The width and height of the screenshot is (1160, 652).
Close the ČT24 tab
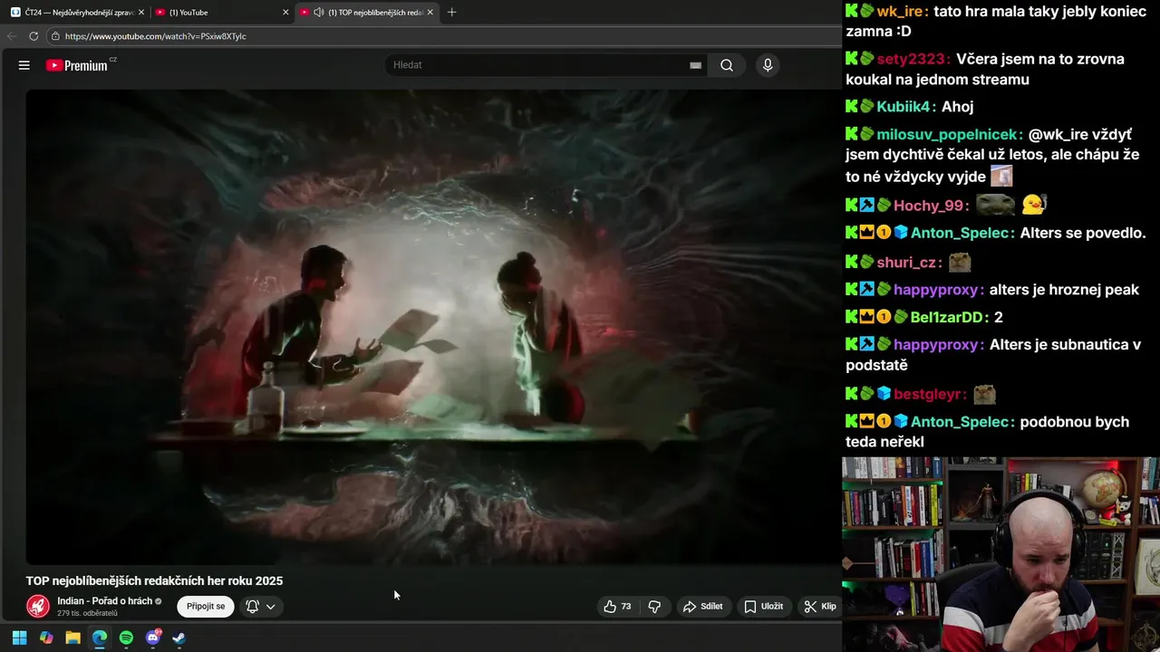pos(141,13)
